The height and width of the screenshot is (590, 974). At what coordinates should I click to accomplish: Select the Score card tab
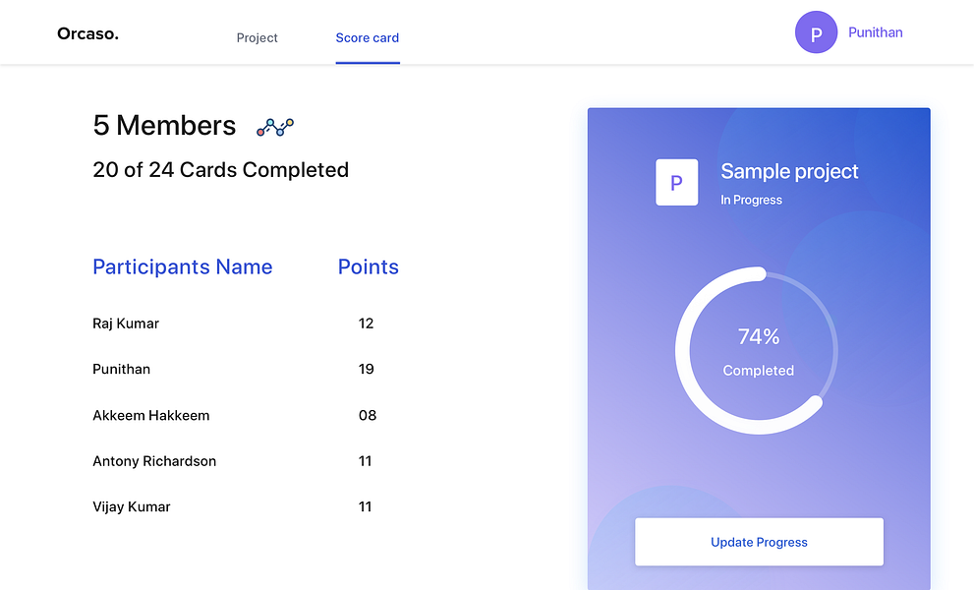[368, 38]
